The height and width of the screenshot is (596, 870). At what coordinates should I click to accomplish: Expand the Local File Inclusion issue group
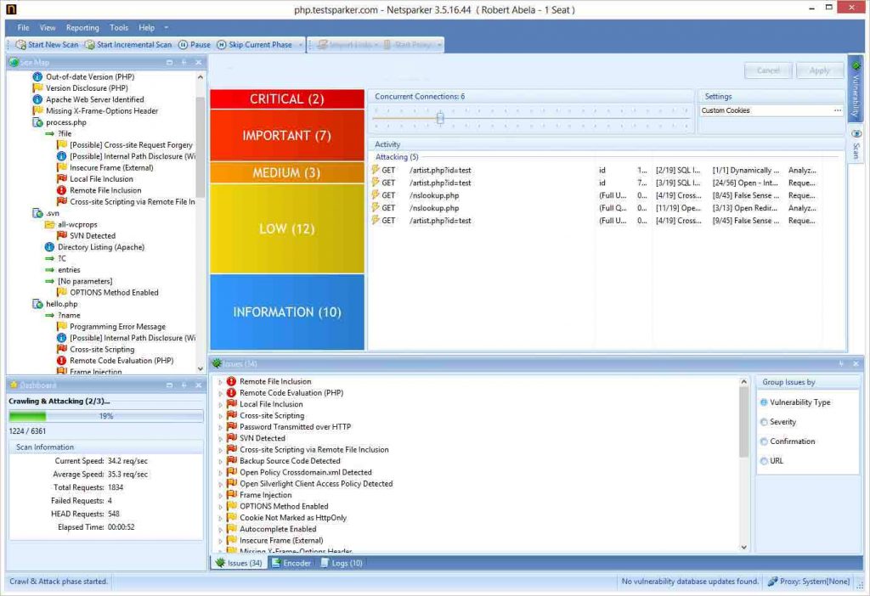220,405
